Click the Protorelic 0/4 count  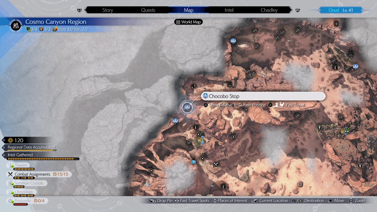[40, 201]
